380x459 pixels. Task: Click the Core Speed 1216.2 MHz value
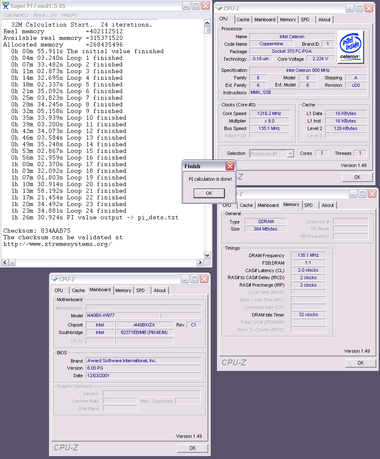tap(269, 113)
